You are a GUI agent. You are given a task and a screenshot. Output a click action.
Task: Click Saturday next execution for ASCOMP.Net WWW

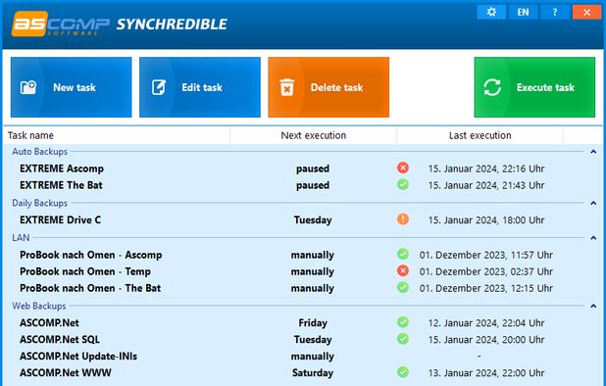click(x=313, y=373)
